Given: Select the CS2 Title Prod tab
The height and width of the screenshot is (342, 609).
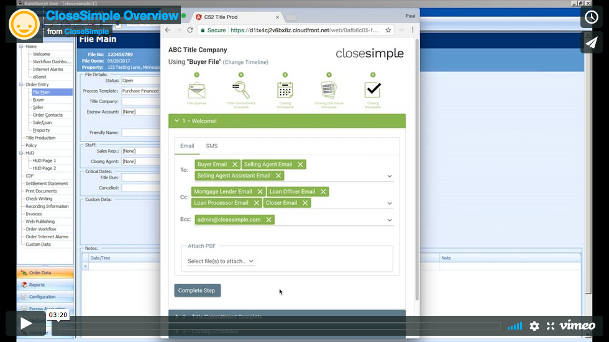Looking at the screenshot, I should [x=237, y=17].
